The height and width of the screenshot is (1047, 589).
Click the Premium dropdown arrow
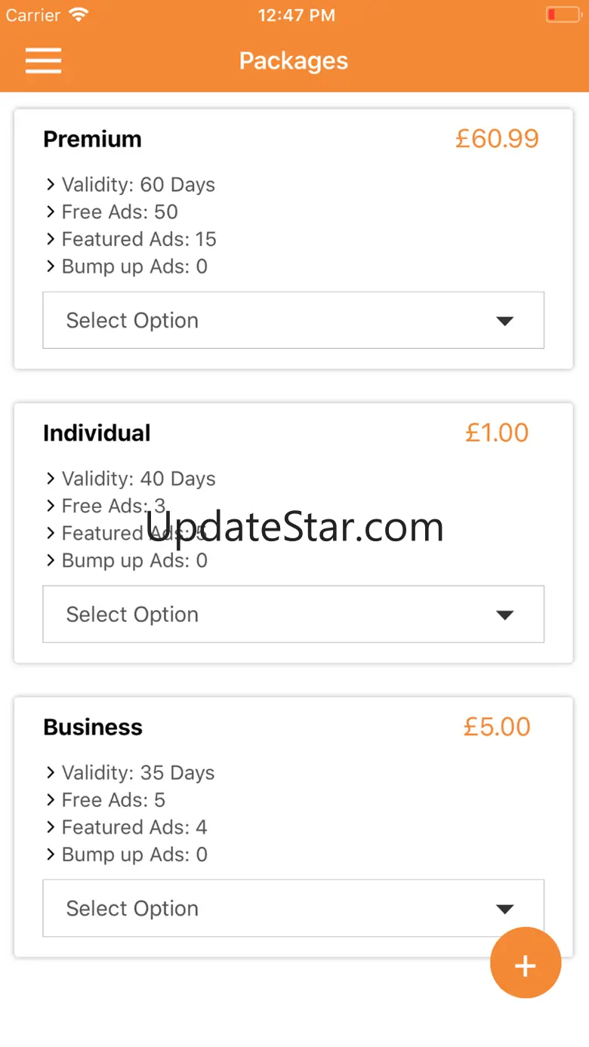click(504, 321)
